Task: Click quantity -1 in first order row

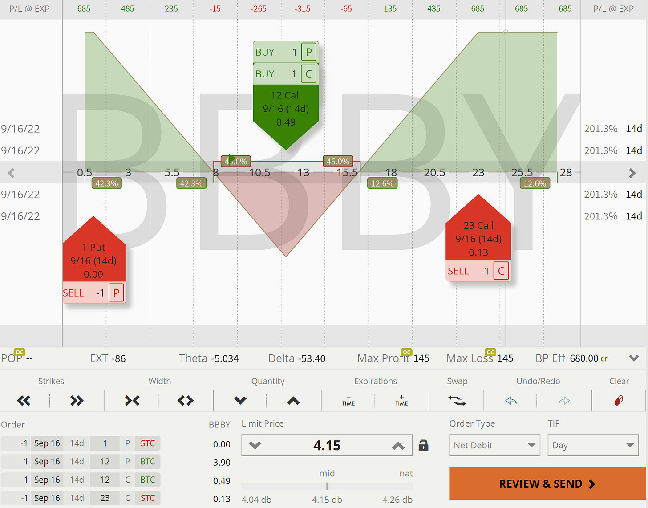Action: [x=16, y=443]
